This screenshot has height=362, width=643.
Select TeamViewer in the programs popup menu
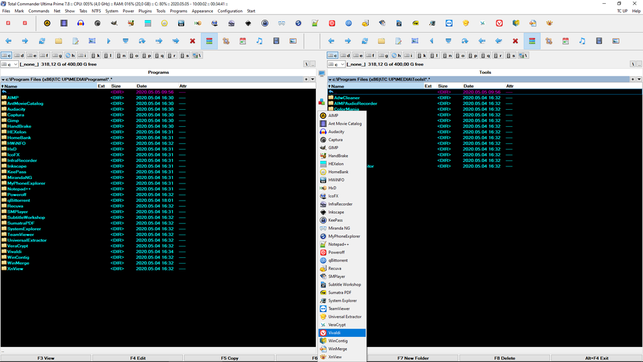(342, 308)
